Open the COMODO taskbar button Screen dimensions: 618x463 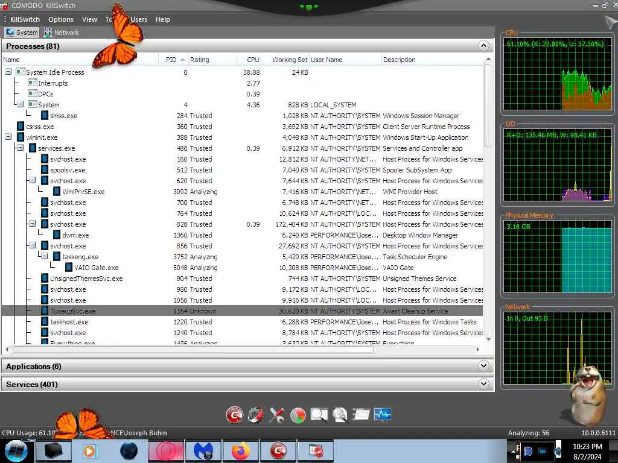278,451
